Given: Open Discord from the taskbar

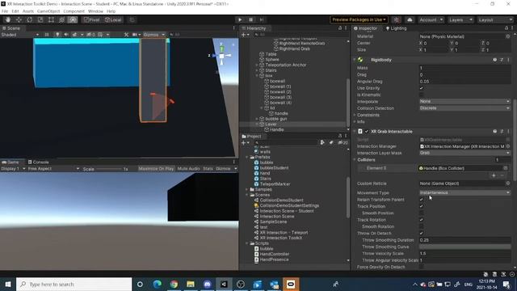Looking at the screenshot, I should pyautogui.click(x=207, y=284).
